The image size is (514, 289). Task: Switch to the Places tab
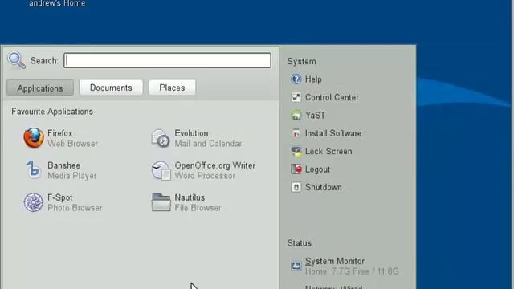[x=172, y=88]
